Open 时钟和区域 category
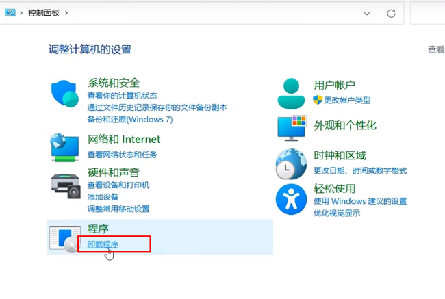The height and width of the screenshot is (299, 445). [340, 155]
